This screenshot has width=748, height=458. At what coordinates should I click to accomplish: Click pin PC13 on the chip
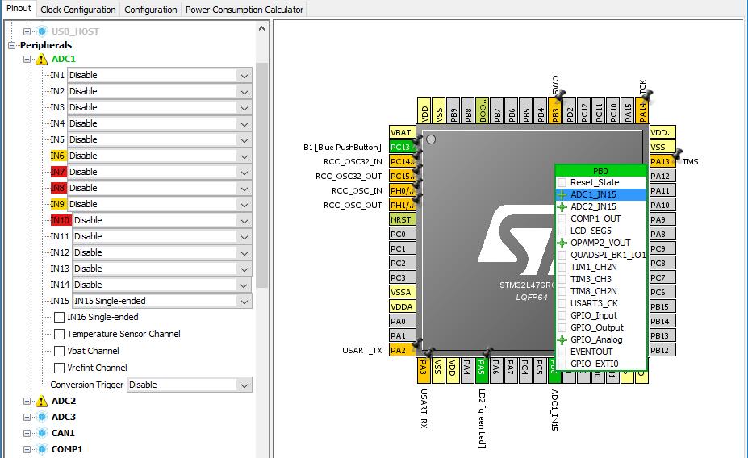403,147
